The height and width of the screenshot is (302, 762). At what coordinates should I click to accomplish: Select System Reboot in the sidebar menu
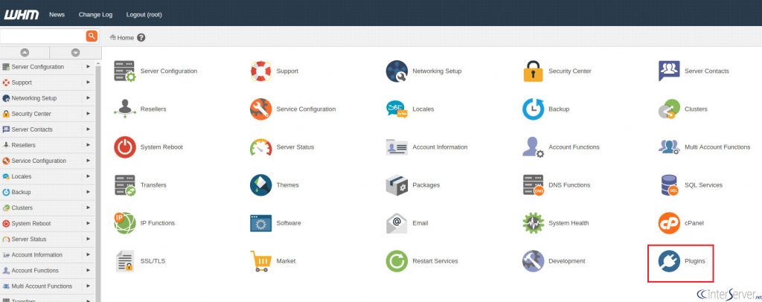[x=31, y=223]
